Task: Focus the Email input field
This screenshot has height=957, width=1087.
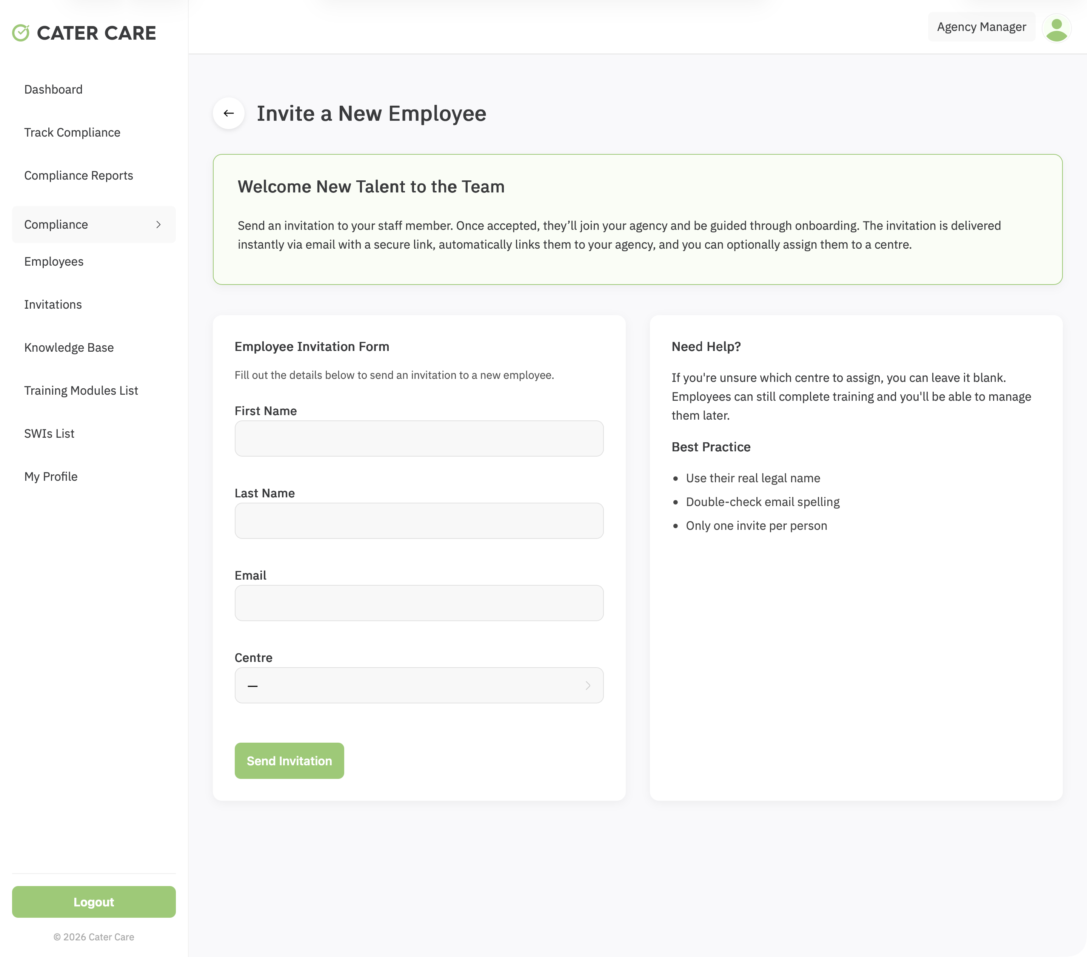Action: pyautogui.click(x=419, y=603)
